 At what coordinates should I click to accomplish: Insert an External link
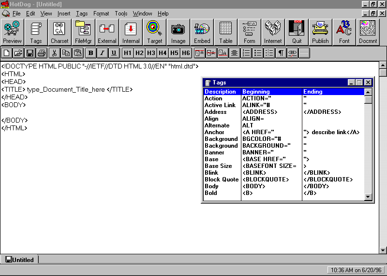point(107,32)
